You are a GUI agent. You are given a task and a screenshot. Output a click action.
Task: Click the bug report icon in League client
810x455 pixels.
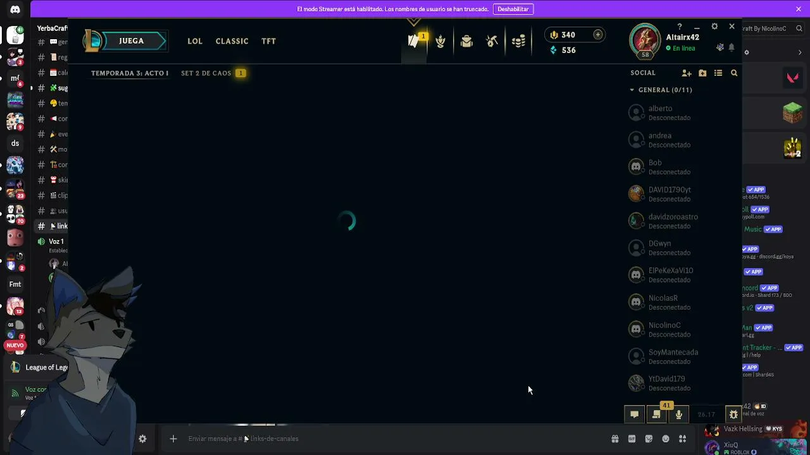coord(733,415)
